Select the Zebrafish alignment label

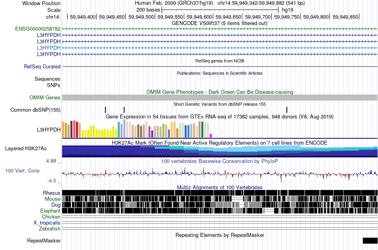coord(50,229)
